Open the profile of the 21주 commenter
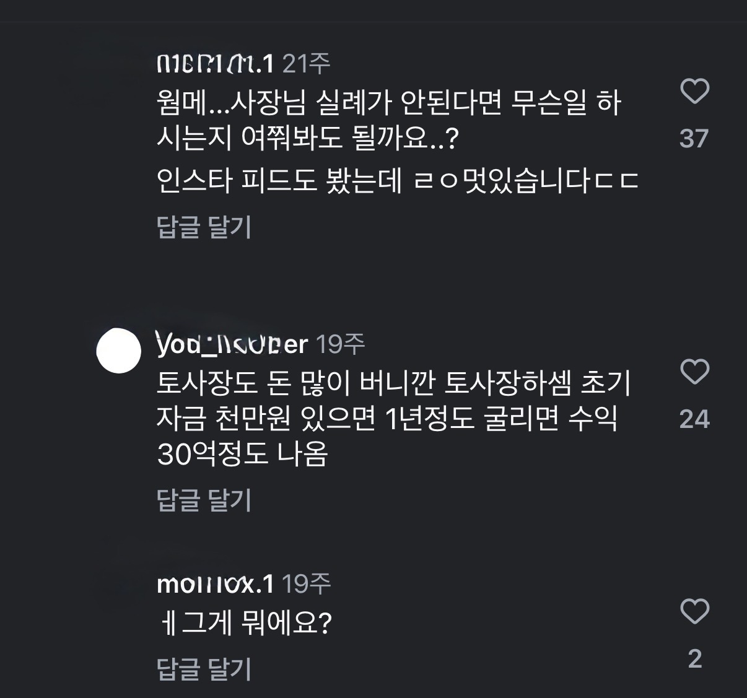 [x=215, y=63]
